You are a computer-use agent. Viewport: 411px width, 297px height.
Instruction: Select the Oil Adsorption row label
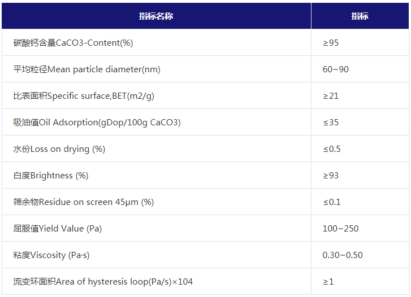click(97, 123)
